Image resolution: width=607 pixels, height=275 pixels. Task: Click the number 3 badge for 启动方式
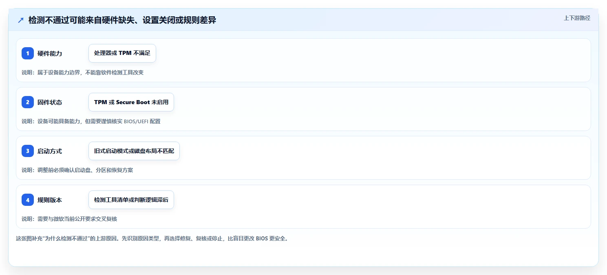[x=28, y=151]
